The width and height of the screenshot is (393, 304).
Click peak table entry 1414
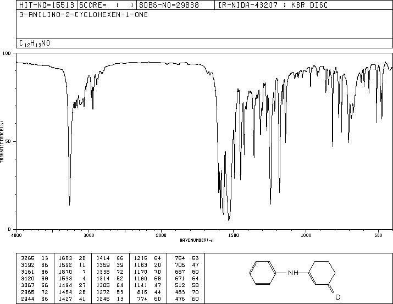click(110, 258)
